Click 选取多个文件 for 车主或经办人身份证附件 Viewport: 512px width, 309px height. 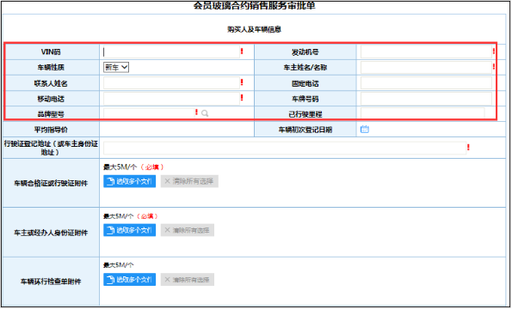coord(130,230)
